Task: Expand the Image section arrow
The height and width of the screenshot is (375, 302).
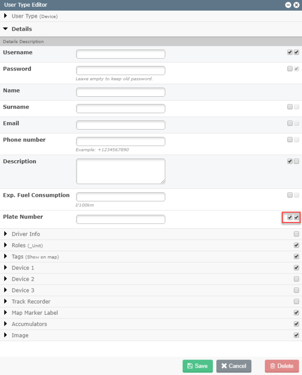Action: (x=5, y=335)
